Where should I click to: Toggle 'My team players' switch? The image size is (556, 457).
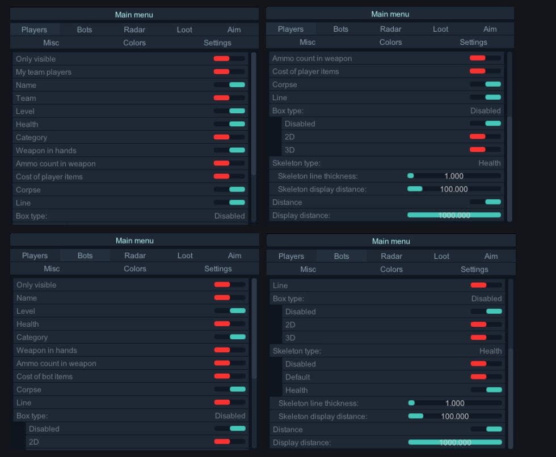pos(229,72)
